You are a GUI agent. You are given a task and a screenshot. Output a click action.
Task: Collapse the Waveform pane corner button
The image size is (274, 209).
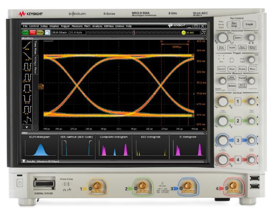[x=205, y=38]
